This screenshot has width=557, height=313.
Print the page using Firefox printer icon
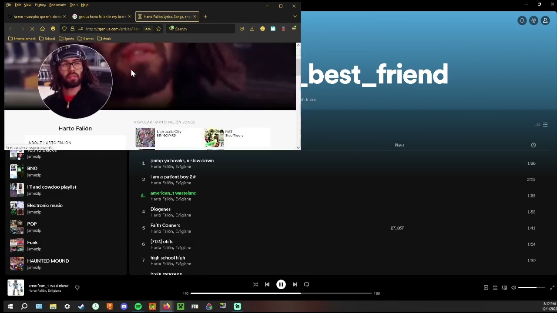coord(53,29)
